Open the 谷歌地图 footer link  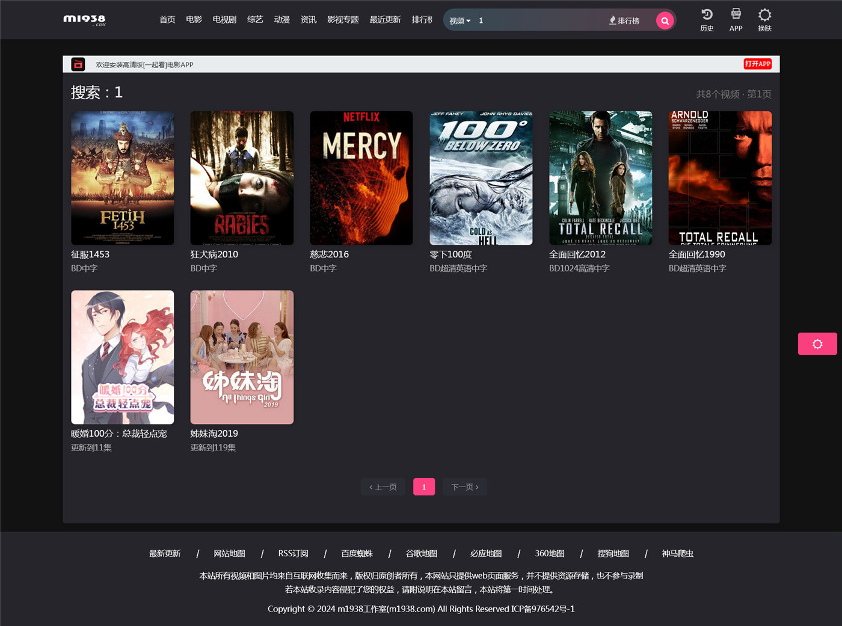(x=421, y=553)
